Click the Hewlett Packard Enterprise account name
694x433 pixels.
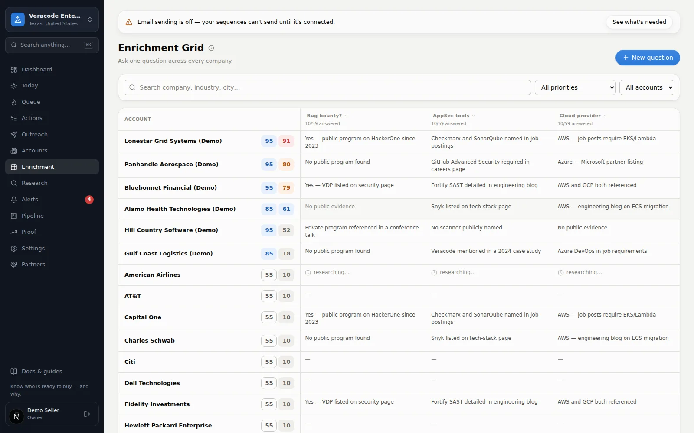[x=168, y=426]
